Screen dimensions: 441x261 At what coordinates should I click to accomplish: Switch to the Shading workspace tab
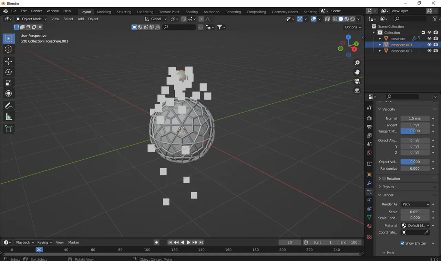click(x=192, y=12)
